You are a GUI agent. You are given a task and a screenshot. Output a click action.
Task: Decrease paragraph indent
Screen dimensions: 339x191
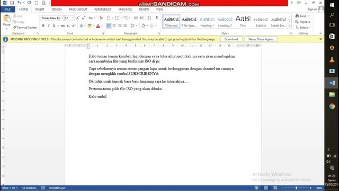136,18
